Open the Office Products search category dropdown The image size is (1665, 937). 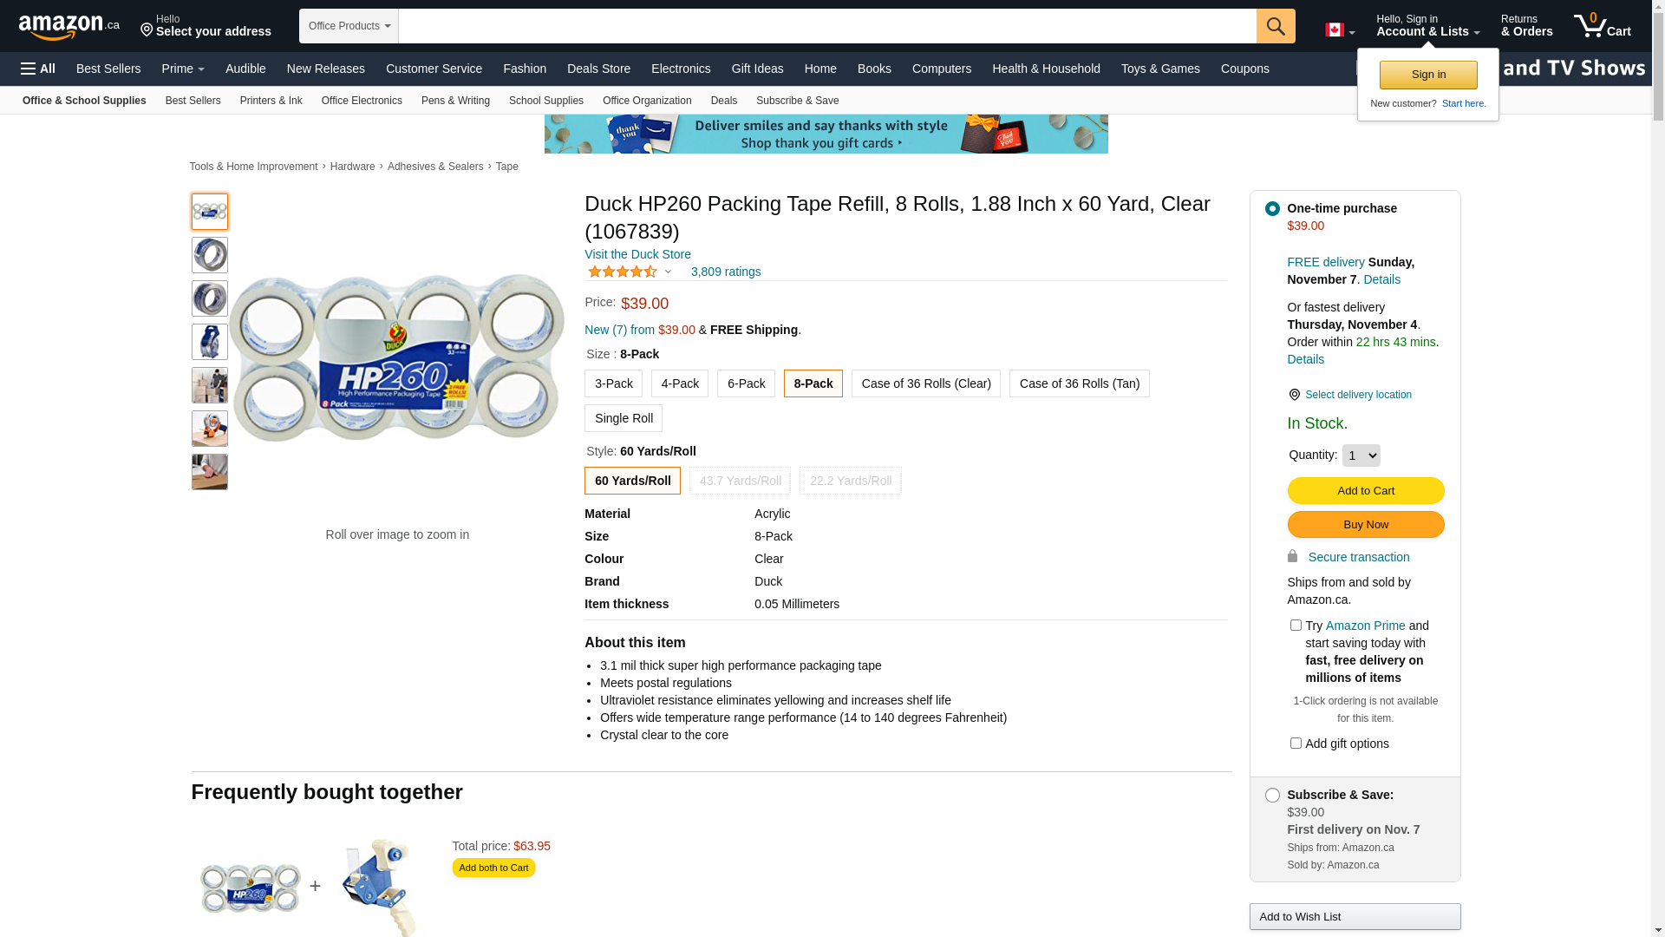tap(349, 26)
